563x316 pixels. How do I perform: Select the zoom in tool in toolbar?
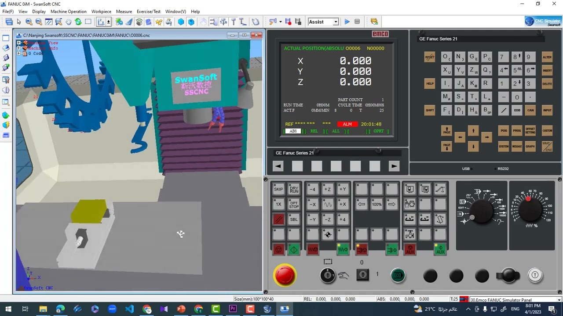(x=29, y=22)
